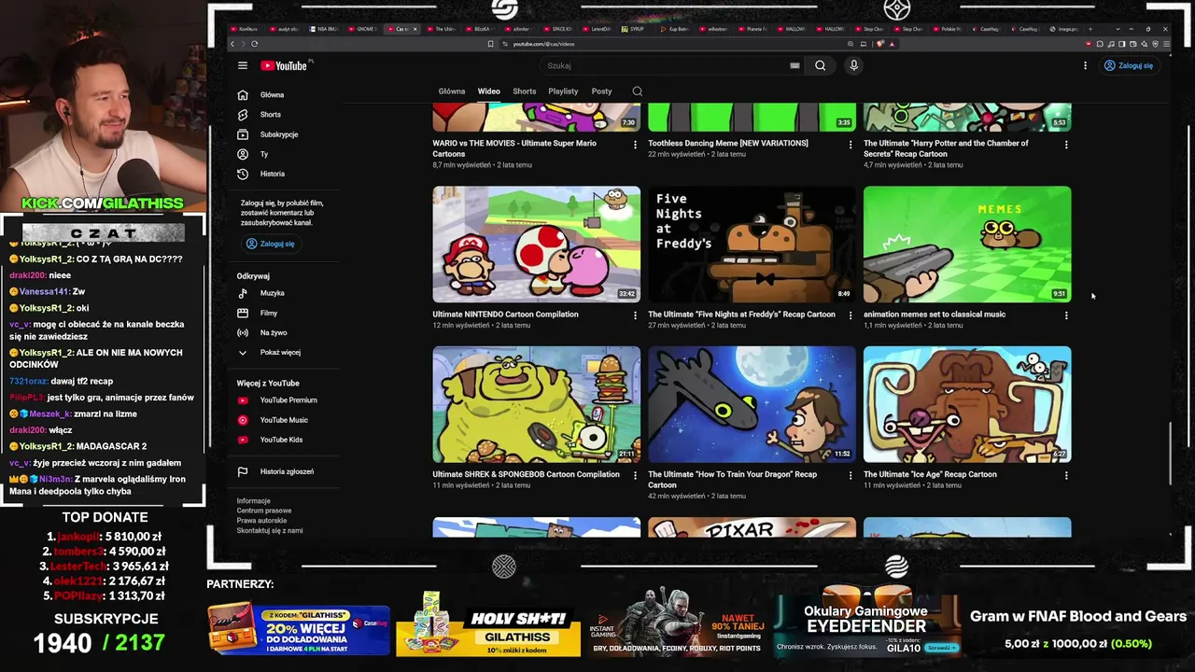
Task: Play Ultimate NINTENDO Cartoon Compilation thumbnail
Action: point(537,244)
